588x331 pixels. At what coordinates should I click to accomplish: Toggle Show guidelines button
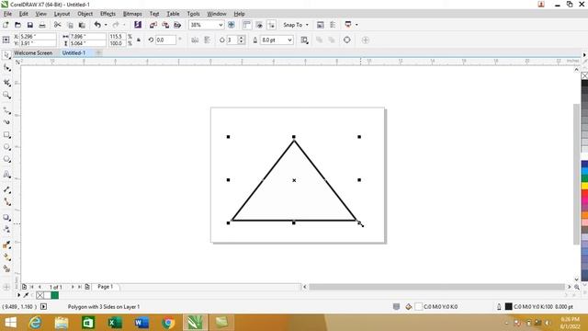click(x=272, y=25)
